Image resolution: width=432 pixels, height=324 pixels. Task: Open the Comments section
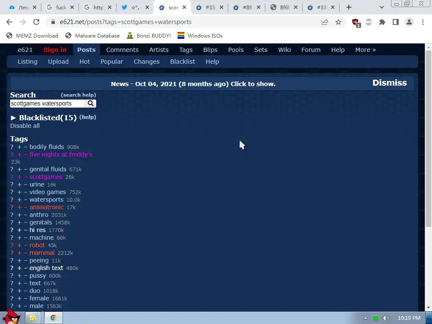(x=122, y=50)
